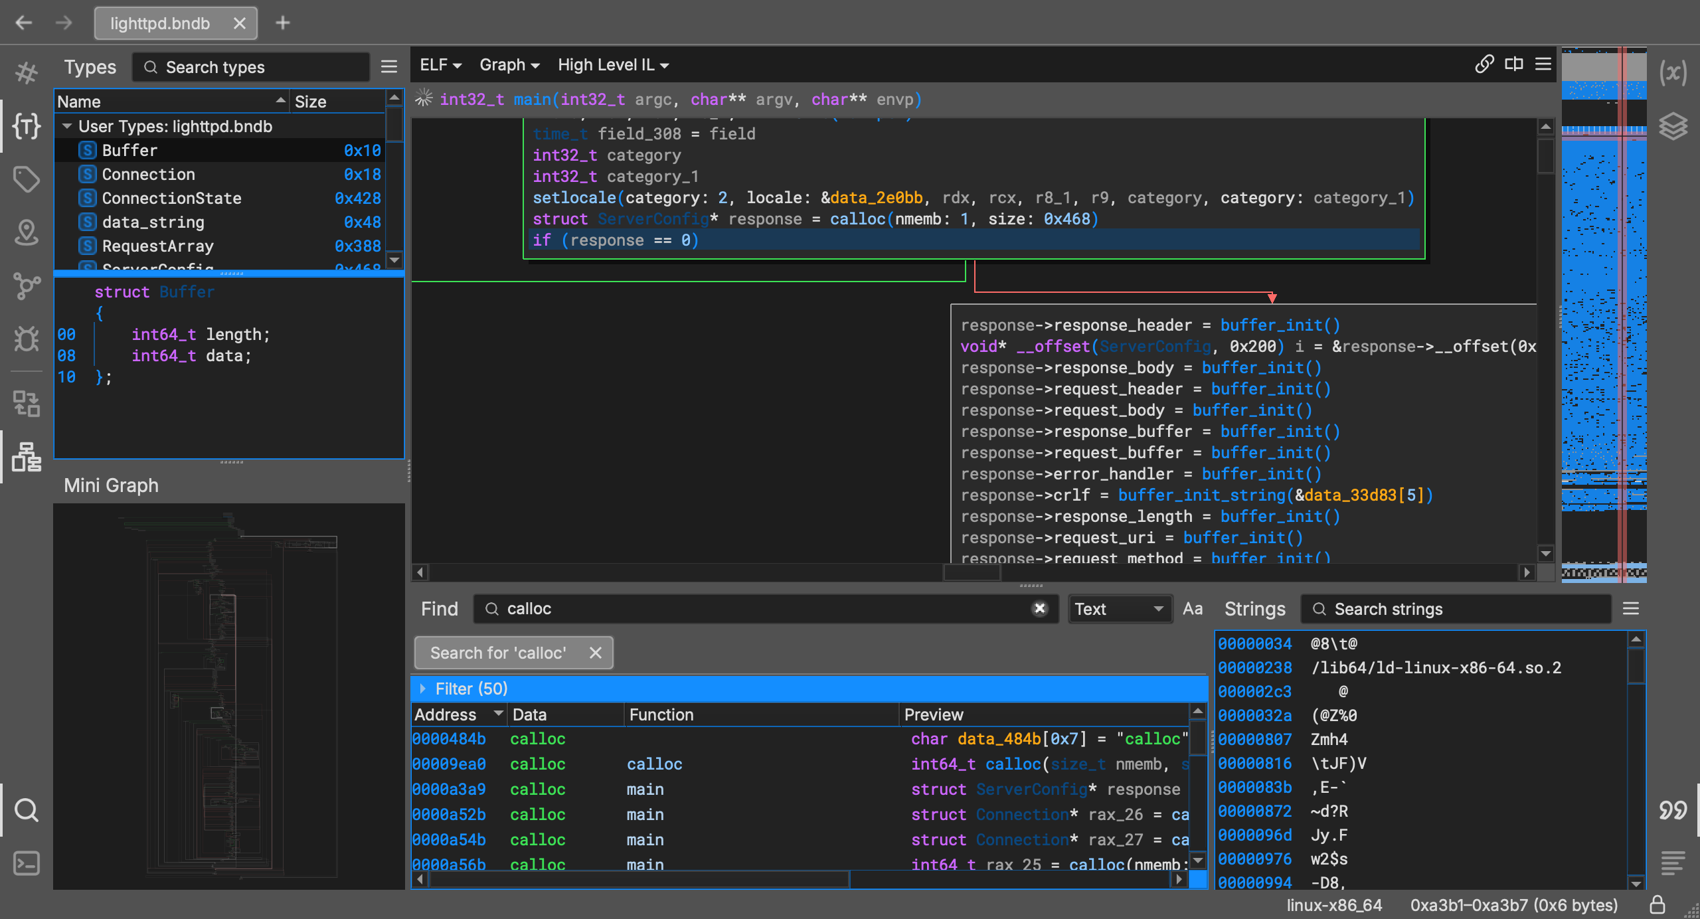Select the search/find icon in sidebar

pos(27,811)
